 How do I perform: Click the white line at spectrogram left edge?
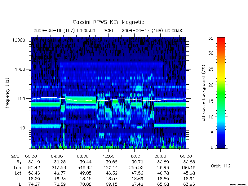tap(32, 100)
